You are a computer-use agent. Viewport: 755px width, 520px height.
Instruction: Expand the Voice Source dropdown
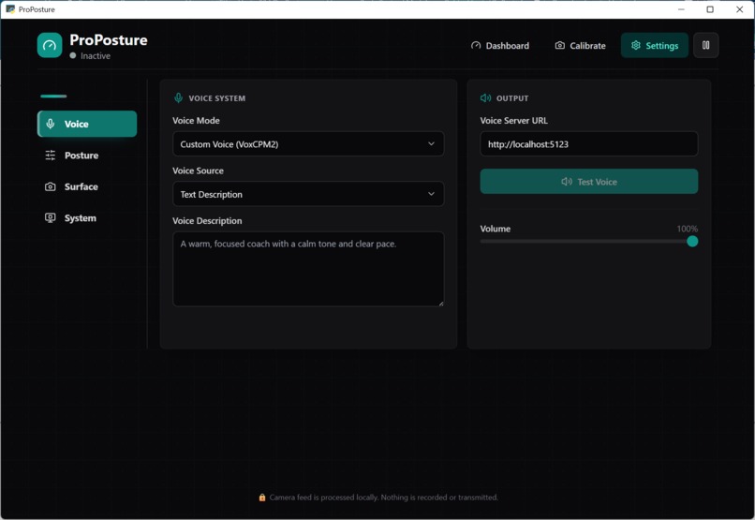pos(308,194)
